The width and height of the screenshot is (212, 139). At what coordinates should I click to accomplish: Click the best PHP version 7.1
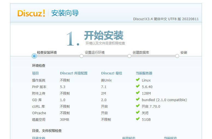click(x=104, y=87)
